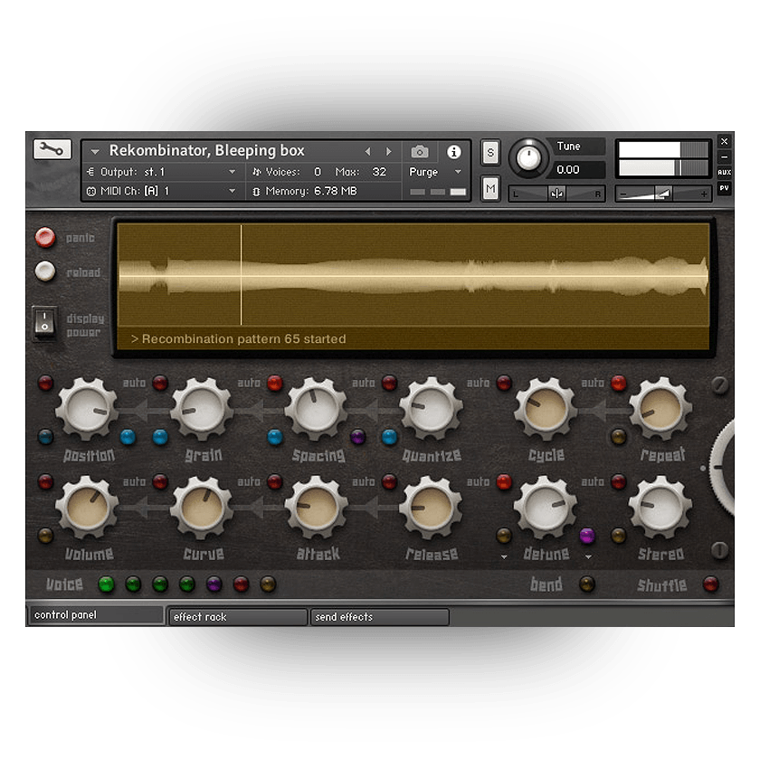760x760 pixels.
Task: Click the blue LED below-left of quantize knob
Action: click(389, 437)
